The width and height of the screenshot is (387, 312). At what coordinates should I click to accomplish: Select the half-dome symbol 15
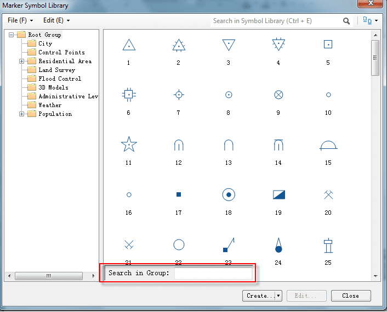click(x=328, y=145)
